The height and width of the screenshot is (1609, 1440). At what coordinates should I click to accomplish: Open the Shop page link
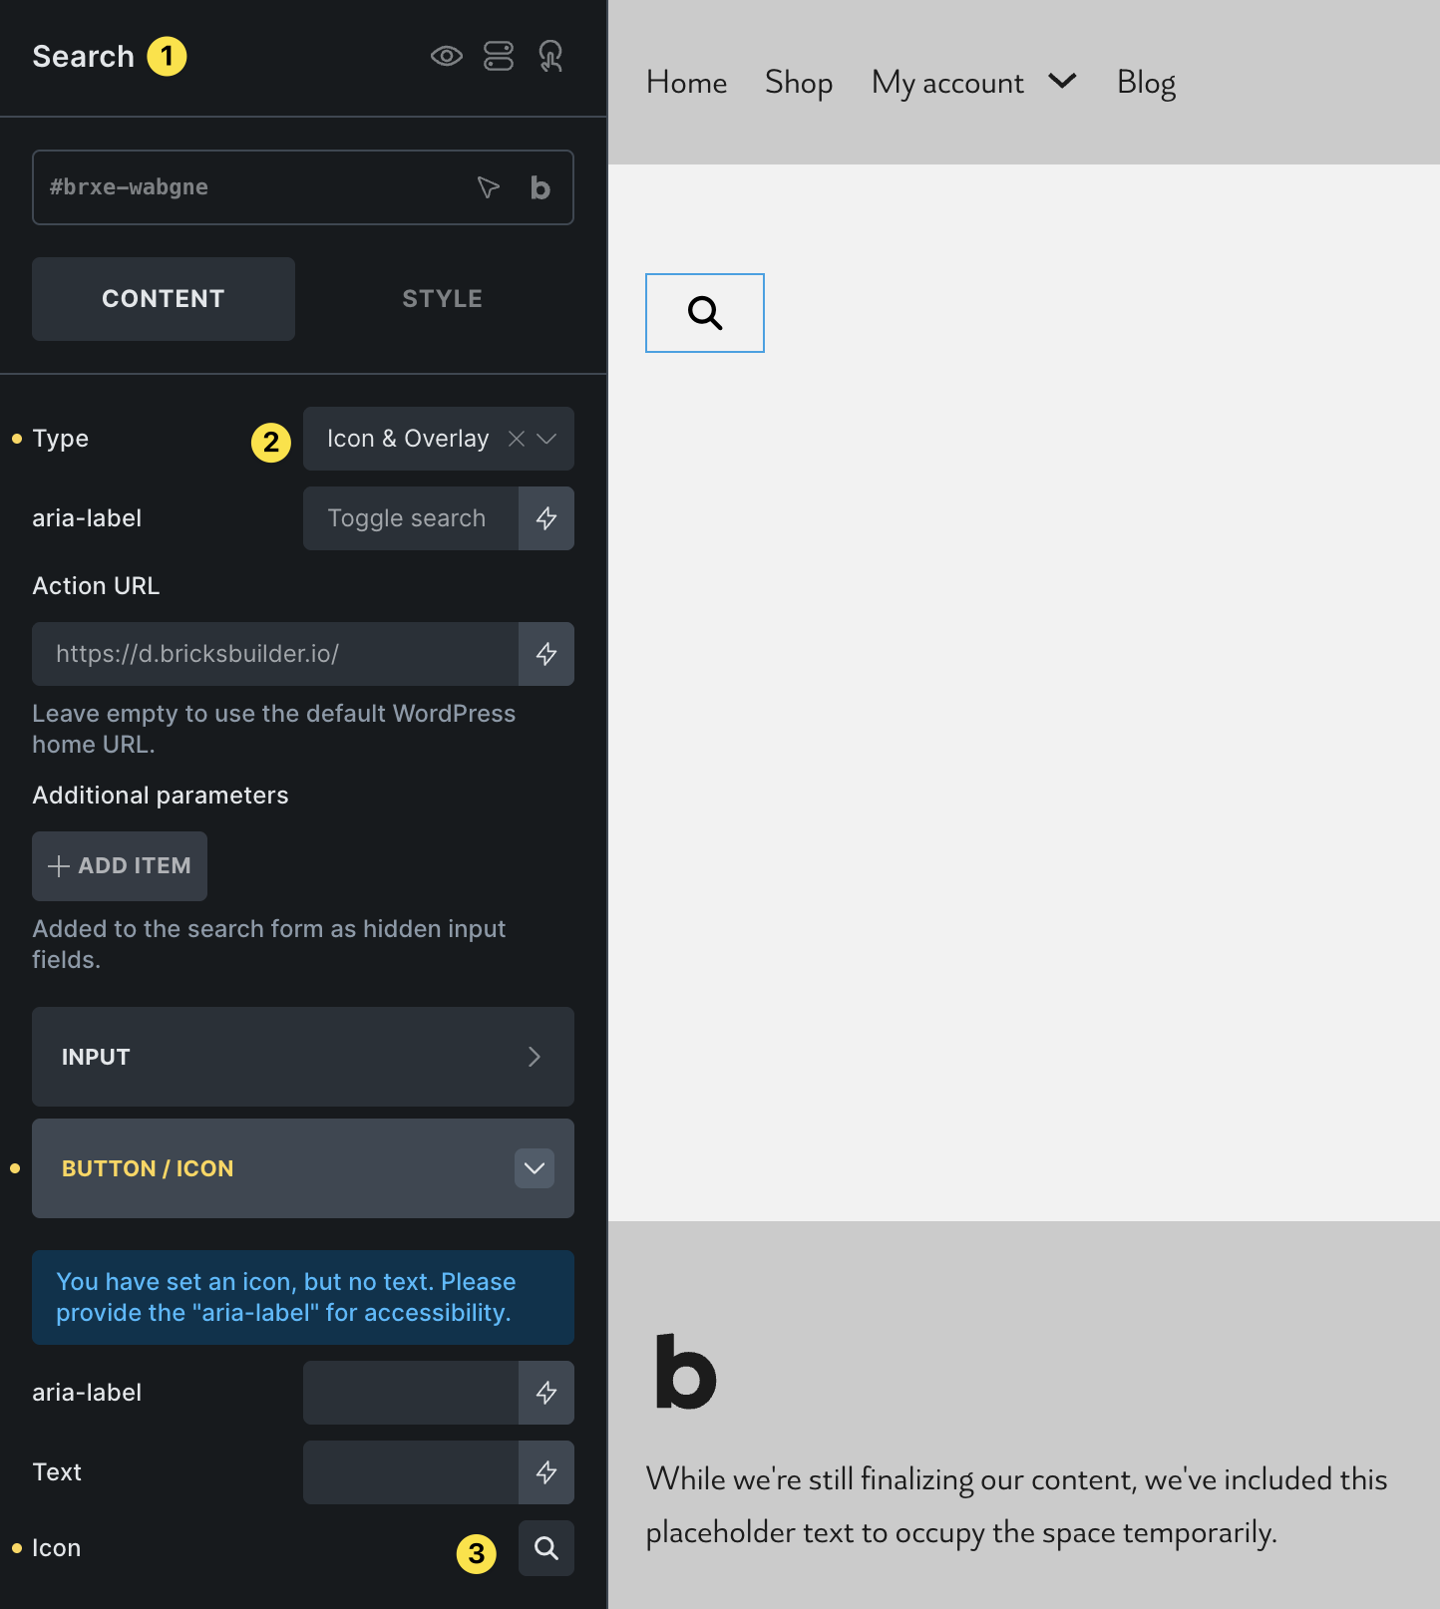[799, 83]
